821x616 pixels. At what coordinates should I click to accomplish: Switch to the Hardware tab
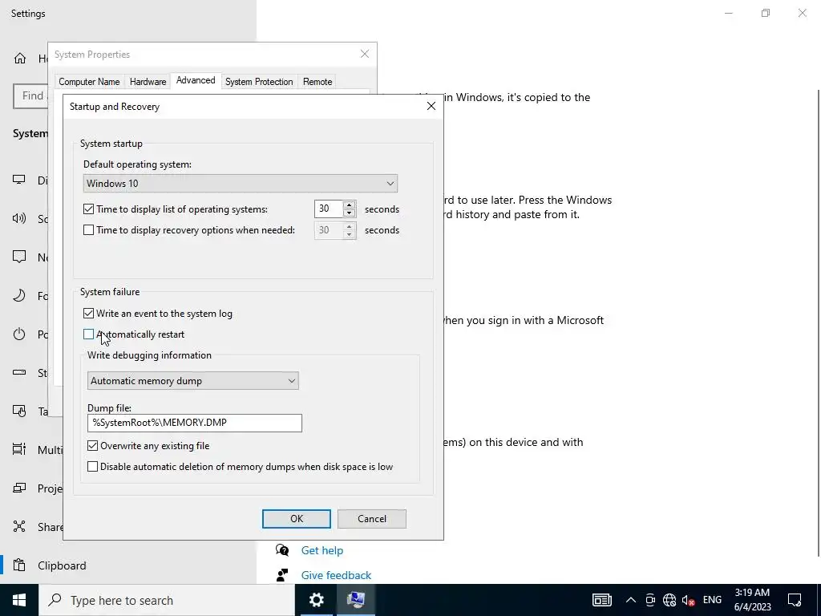tap(148, 82)
